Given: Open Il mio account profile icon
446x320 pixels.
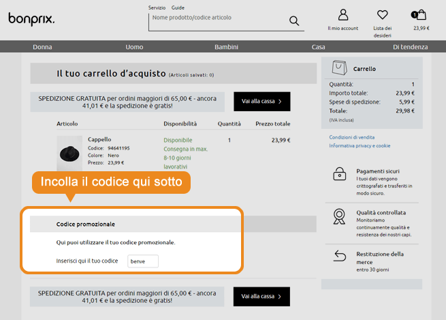Looking at the screenshot, I should tap(343, 15).
